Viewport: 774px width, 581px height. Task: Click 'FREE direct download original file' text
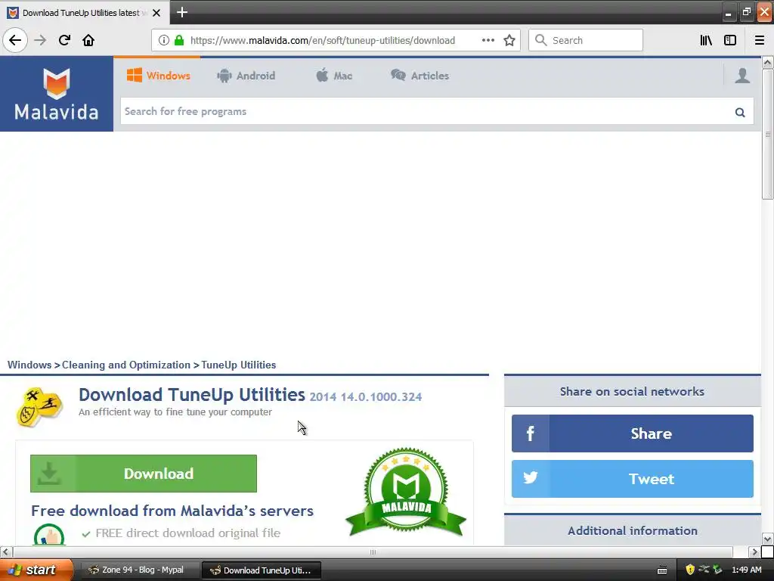(x=187, y=533)
